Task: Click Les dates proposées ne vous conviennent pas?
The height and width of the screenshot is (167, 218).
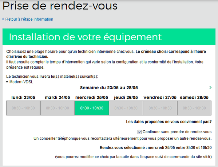Action: pyautogui.click(x=169, y=122)
